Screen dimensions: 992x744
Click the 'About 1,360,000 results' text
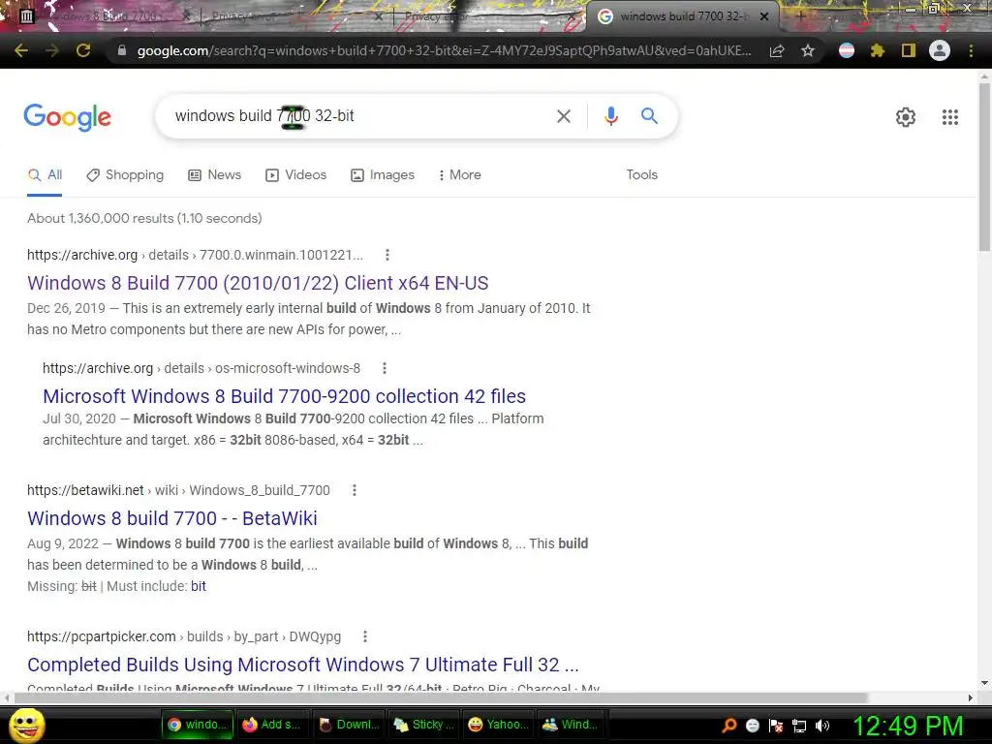(144, 218)
